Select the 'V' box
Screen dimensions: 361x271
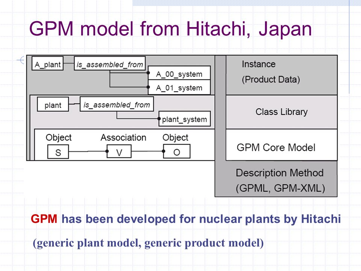pos(119,151)
